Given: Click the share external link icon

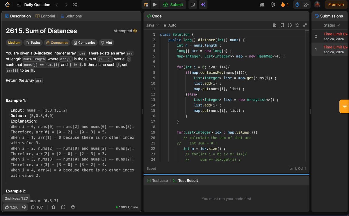Looking at the screenshot, I should [63, 207].
